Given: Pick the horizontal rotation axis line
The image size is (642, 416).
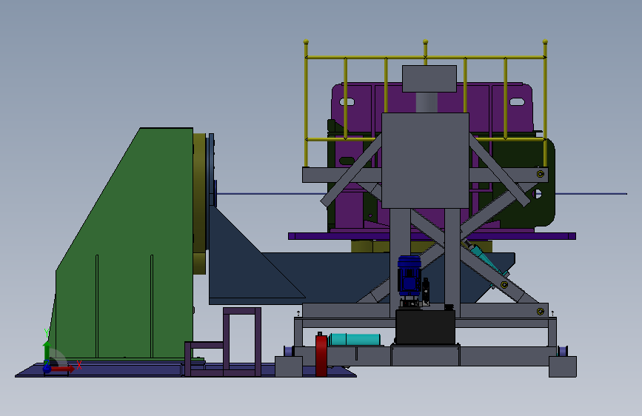Looking at the screenshot, I should (x=270, y=194).
